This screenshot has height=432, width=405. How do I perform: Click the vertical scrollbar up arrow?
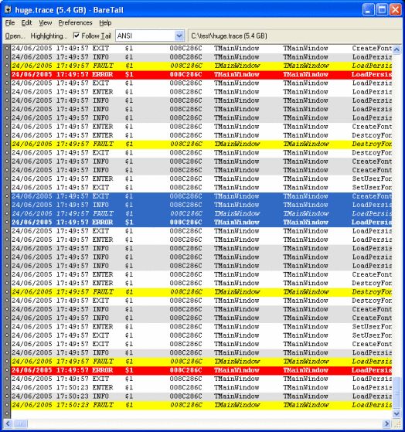(x=396, y=49)
